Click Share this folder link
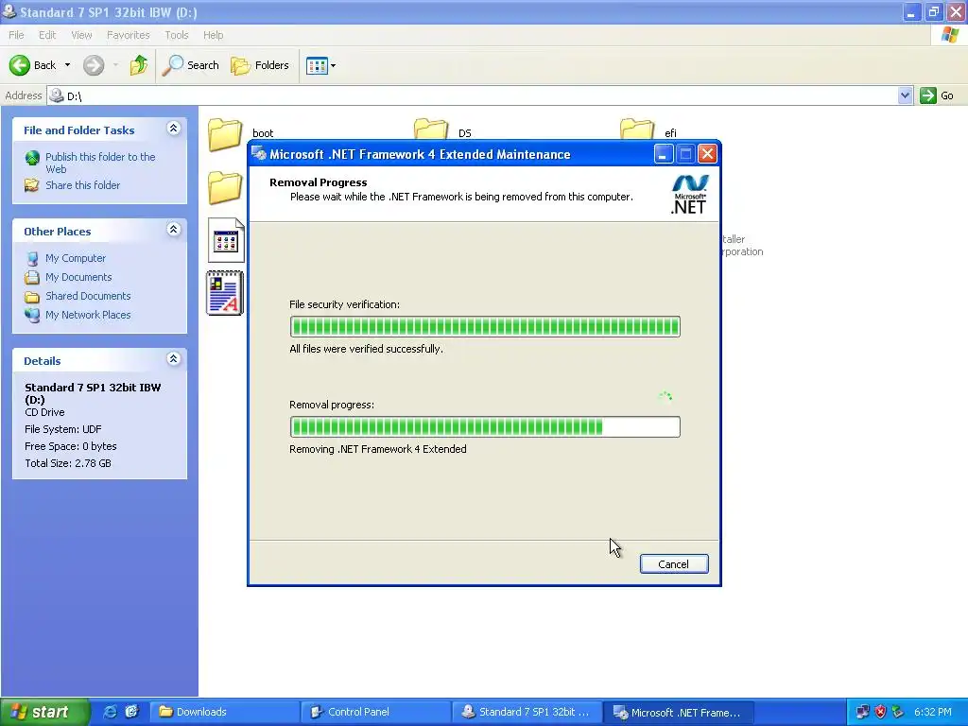 point(83,185)
